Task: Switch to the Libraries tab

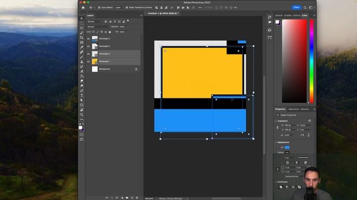Action: pyautogui.click(x=305, y=109)
